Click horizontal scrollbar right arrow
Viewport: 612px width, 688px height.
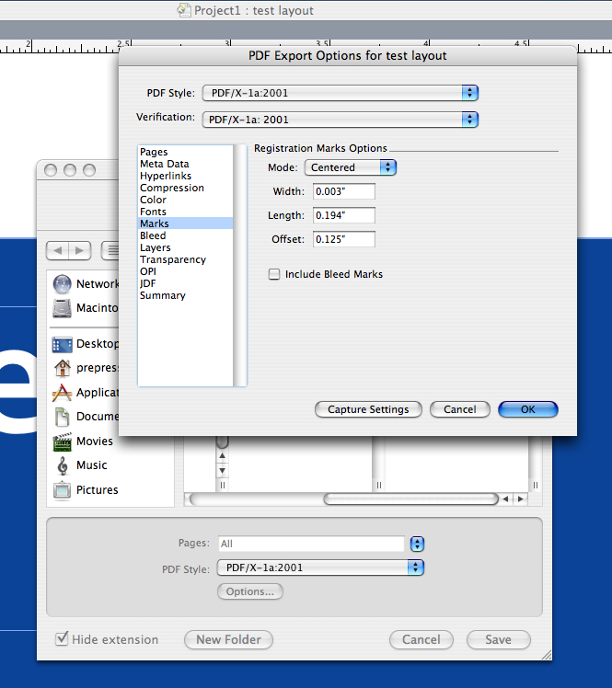pyautogui.click(x=520, y=499)
